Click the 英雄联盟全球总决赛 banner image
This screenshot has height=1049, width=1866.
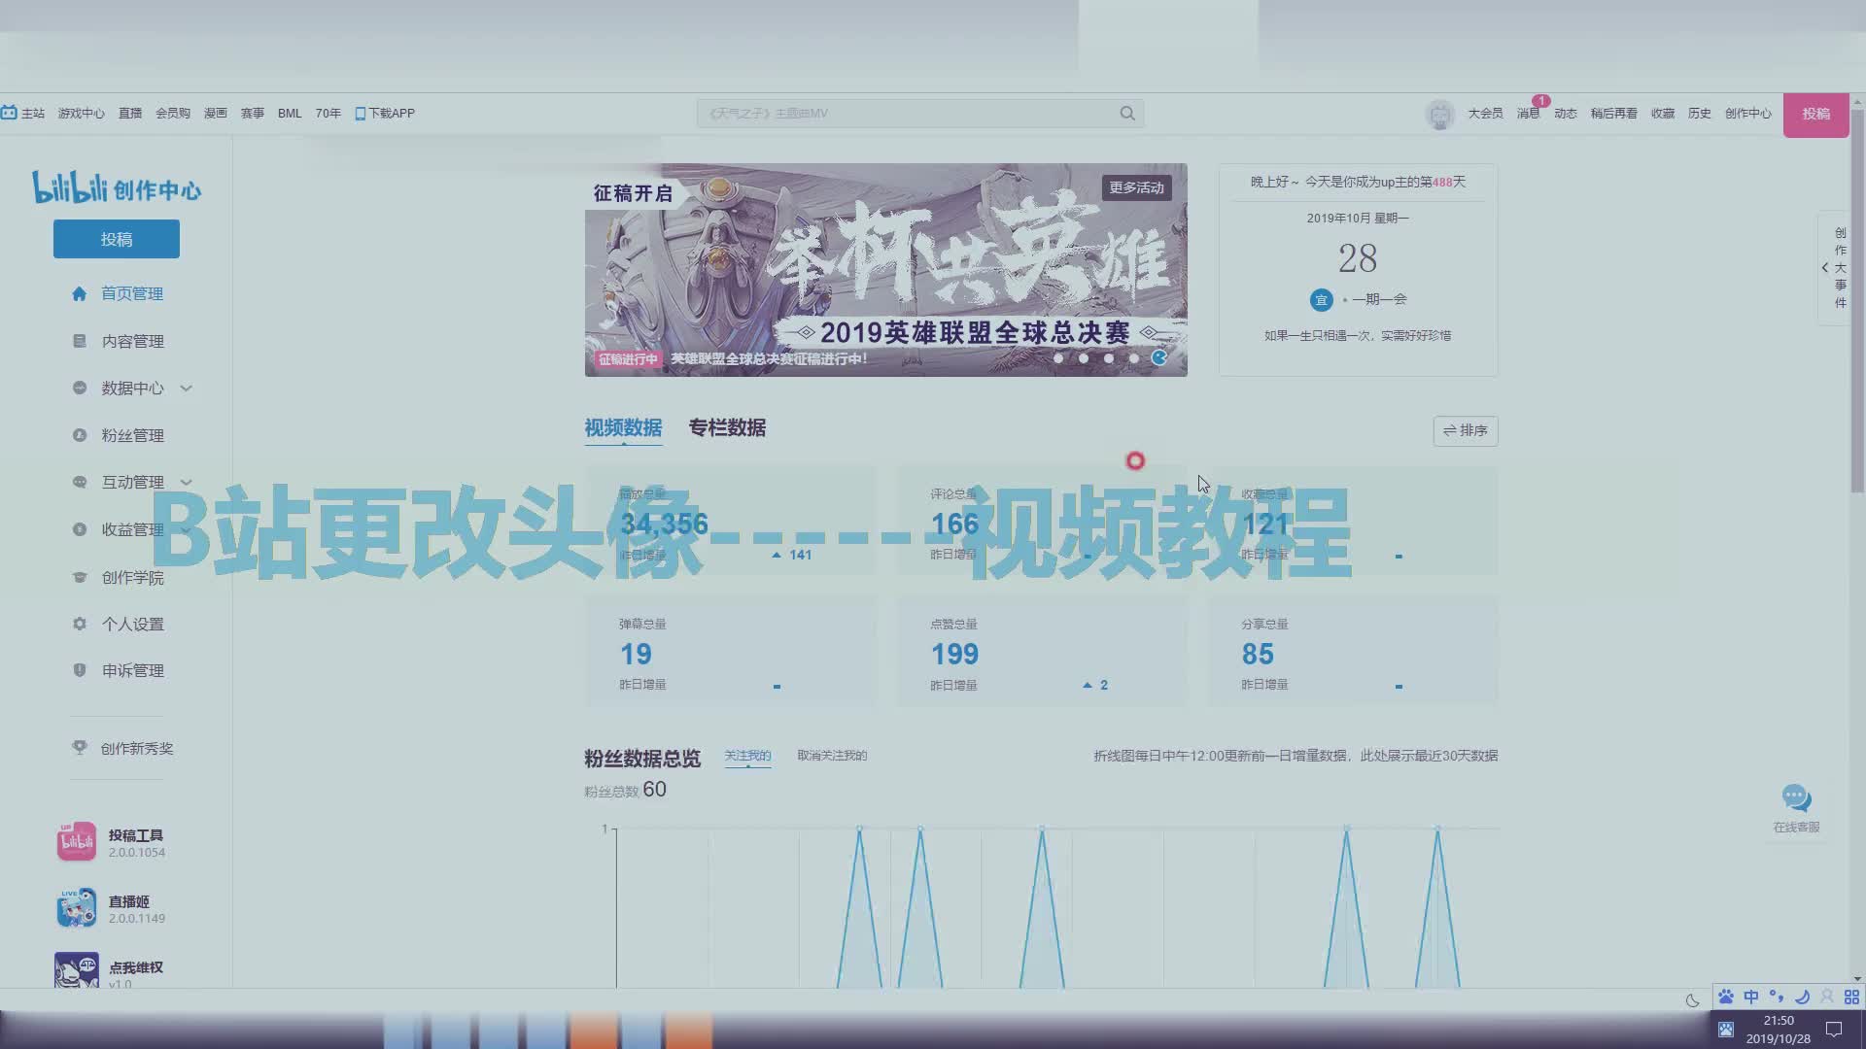(x=885, y=269)
